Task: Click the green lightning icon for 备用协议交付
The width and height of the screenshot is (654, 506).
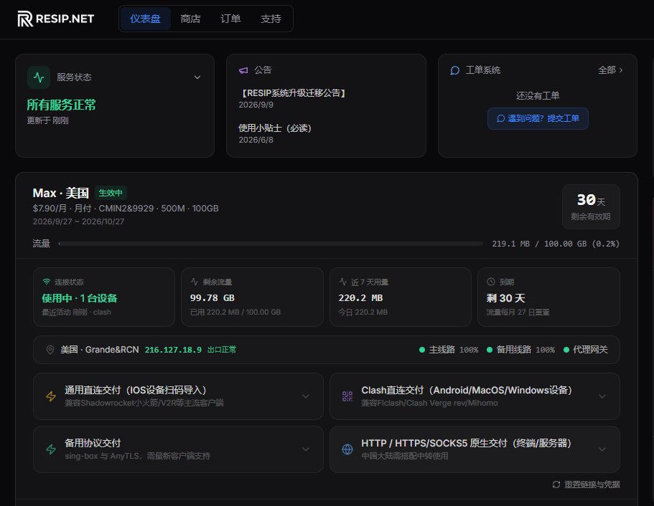Action: [51, 449]
